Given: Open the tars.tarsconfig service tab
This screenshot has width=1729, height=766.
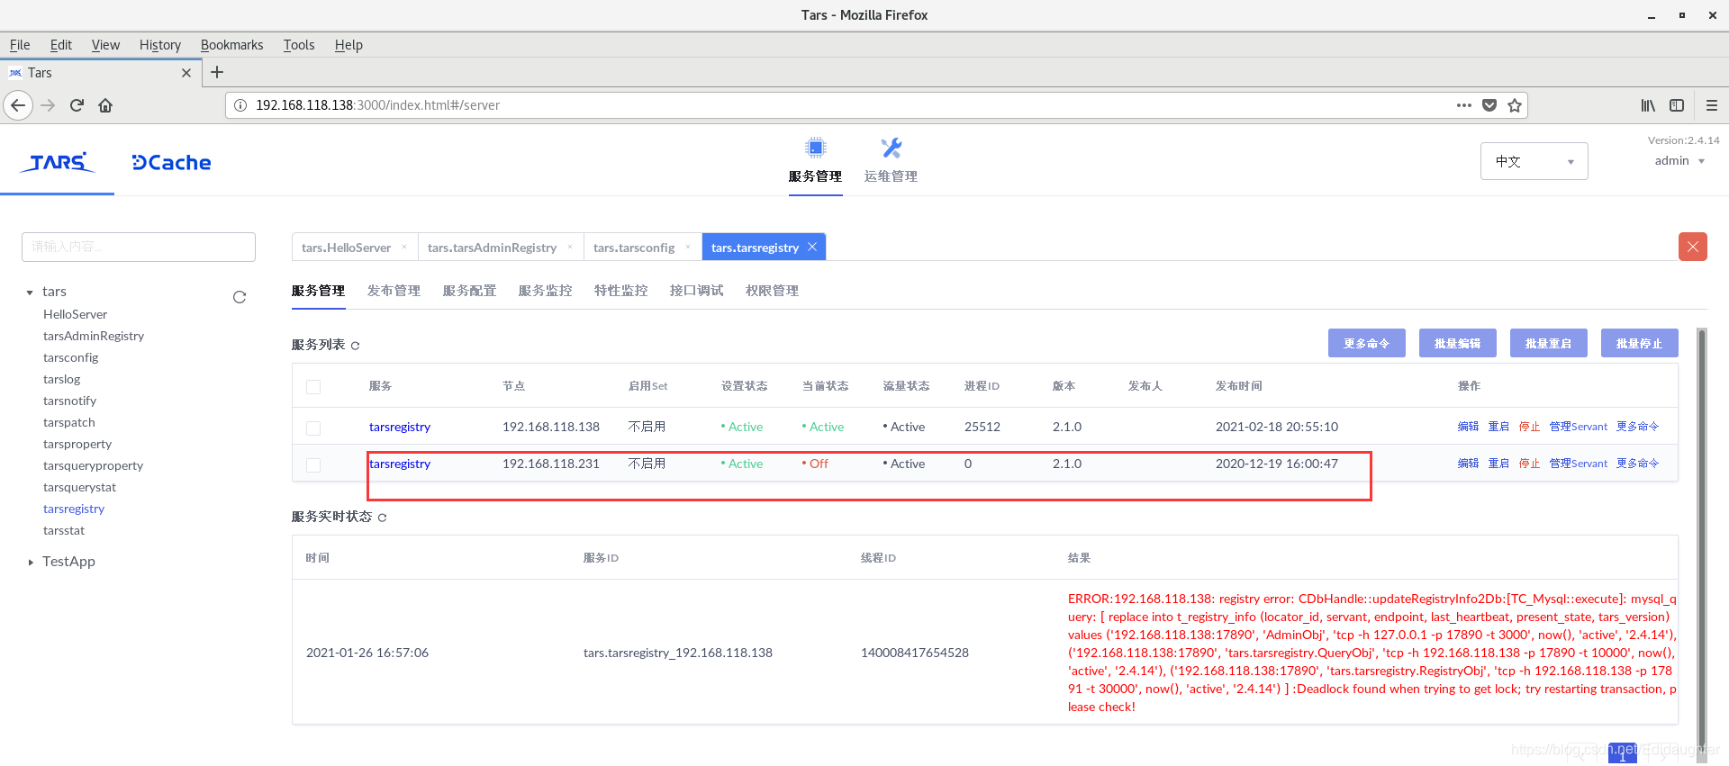Looking at the screenshot, I should point(634,248).
